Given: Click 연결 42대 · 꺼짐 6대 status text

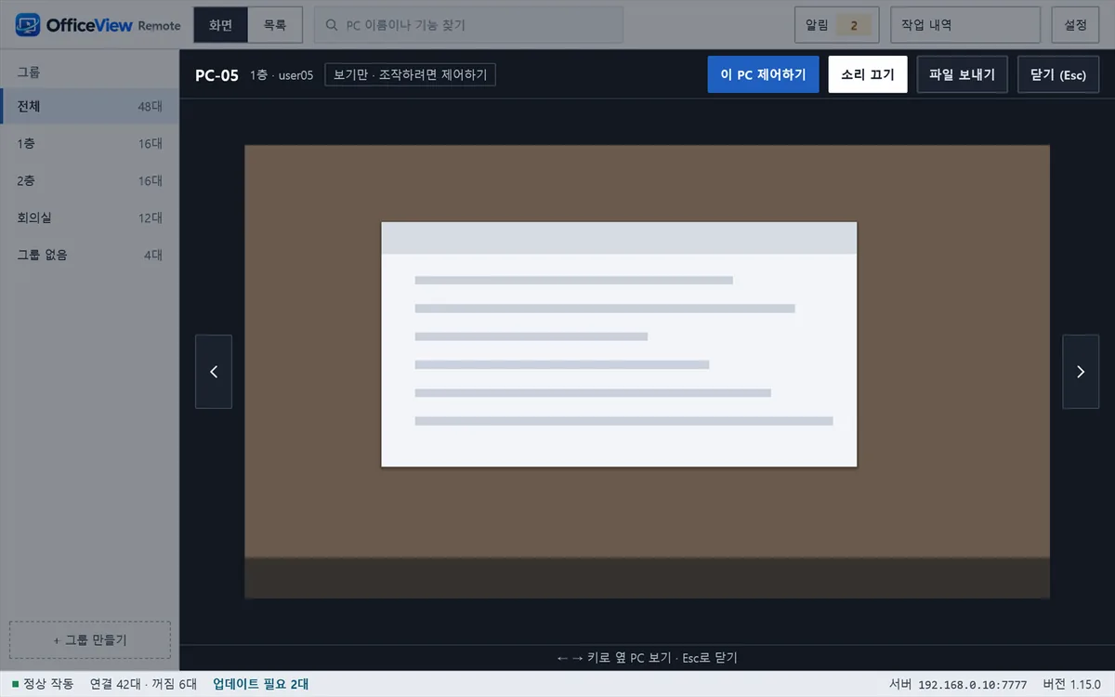Looking at the screenshot, I should coord(143,684).
